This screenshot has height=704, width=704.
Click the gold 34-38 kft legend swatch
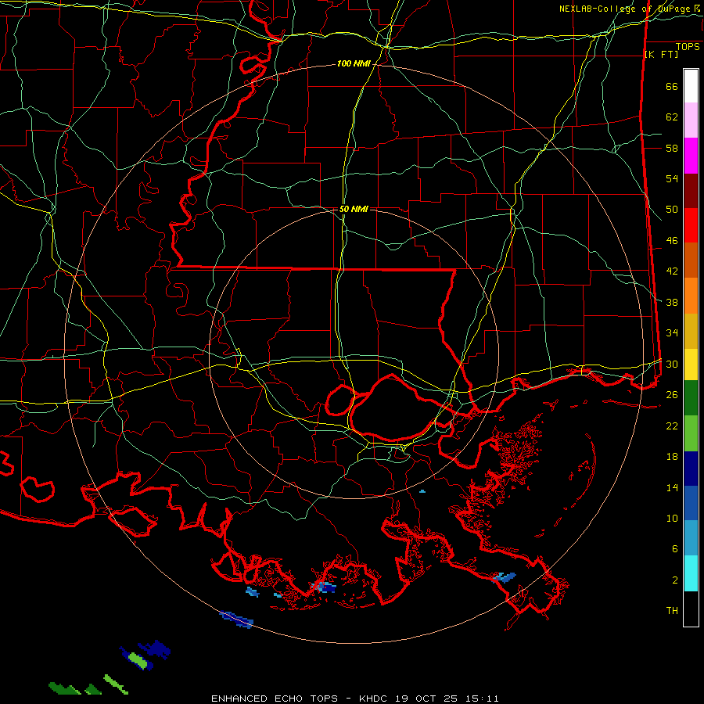691,331
